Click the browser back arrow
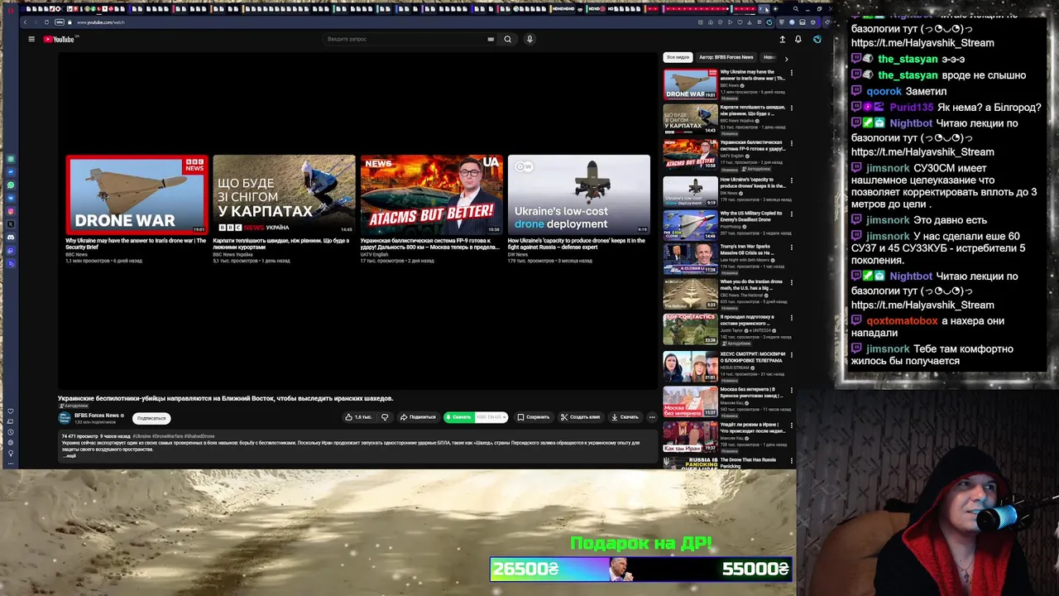Image resolution: width=1059 pixels, height=596 pixels. 25,22
